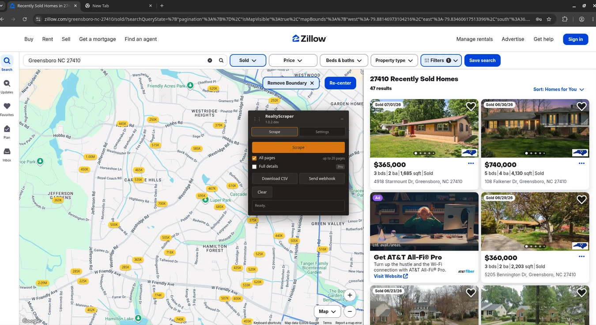Favorite the 5205 Bennington Dr listing heart
Image resolution: width=596 pixels, height=325 pixels.
tap(581, 199)
